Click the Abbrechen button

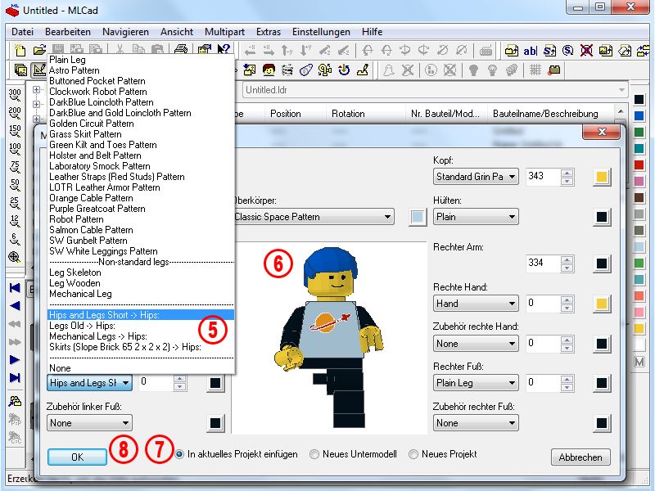580,457
